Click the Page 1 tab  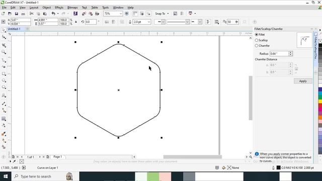58,157
